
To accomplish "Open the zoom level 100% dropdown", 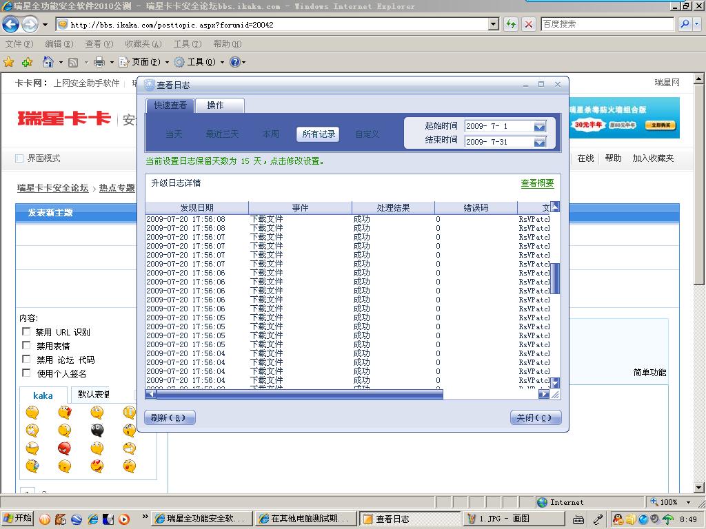I will point(689,502).
